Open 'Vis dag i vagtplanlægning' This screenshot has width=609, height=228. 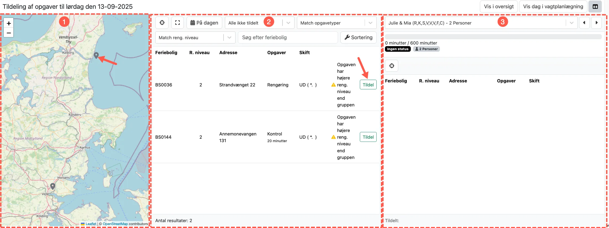553,7
